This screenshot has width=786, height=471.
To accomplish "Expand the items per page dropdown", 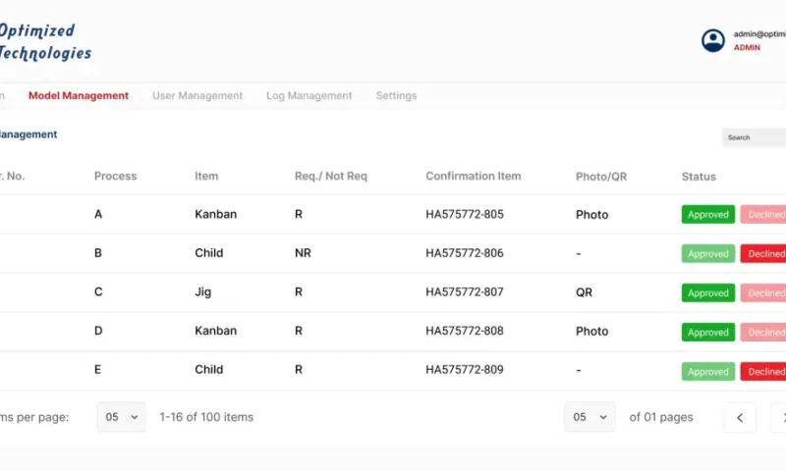I will [121, 417].
